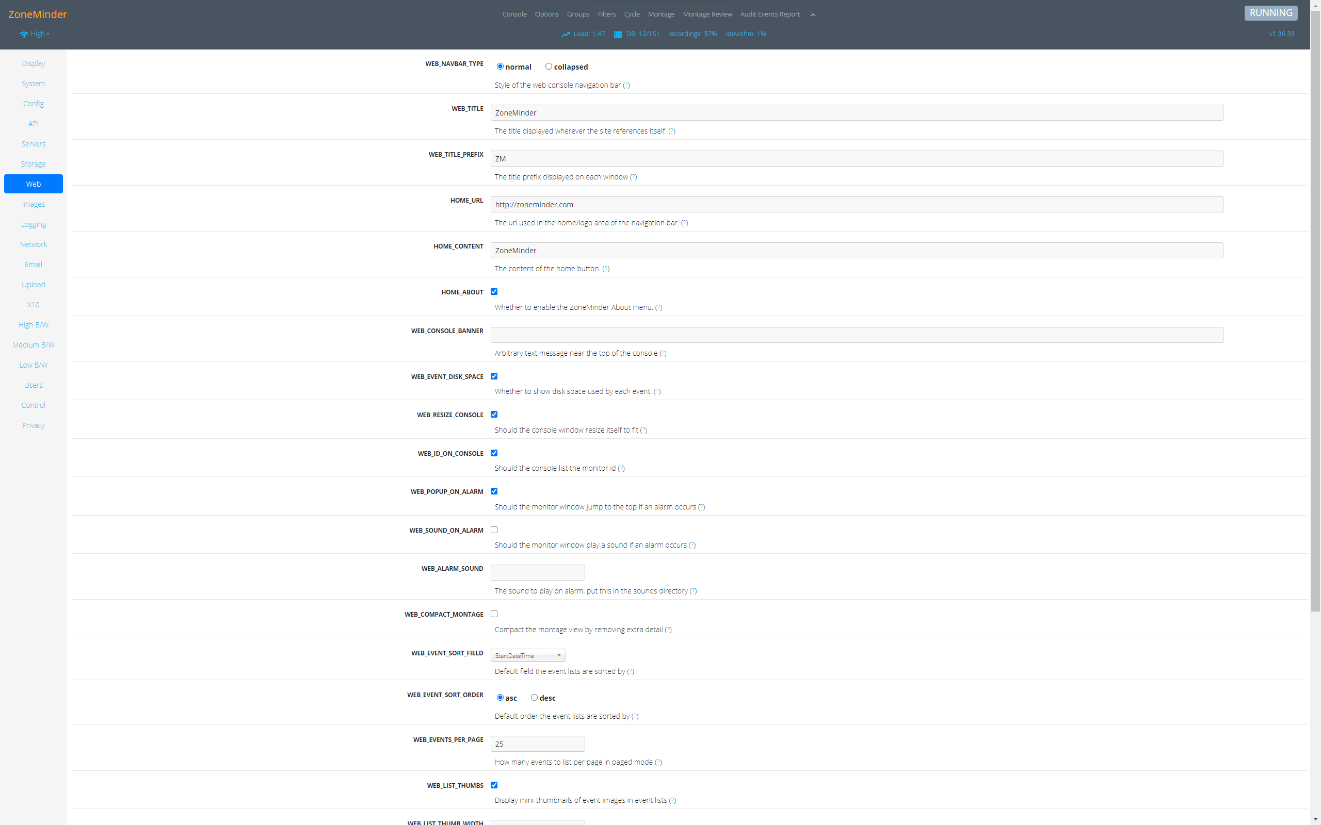Collapse navbar with the up chevron

click(812, 15)
